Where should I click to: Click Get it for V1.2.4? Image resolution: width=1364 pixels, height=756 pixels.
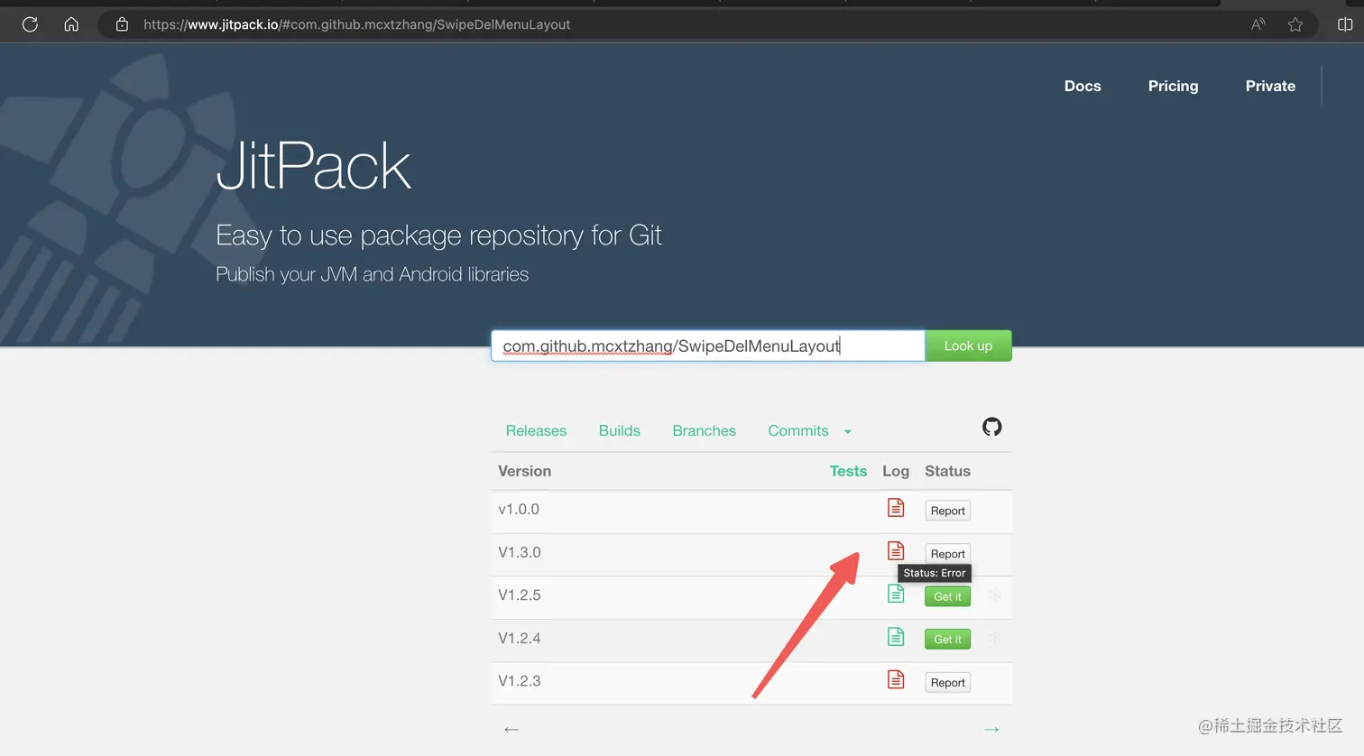click(947, 640)
